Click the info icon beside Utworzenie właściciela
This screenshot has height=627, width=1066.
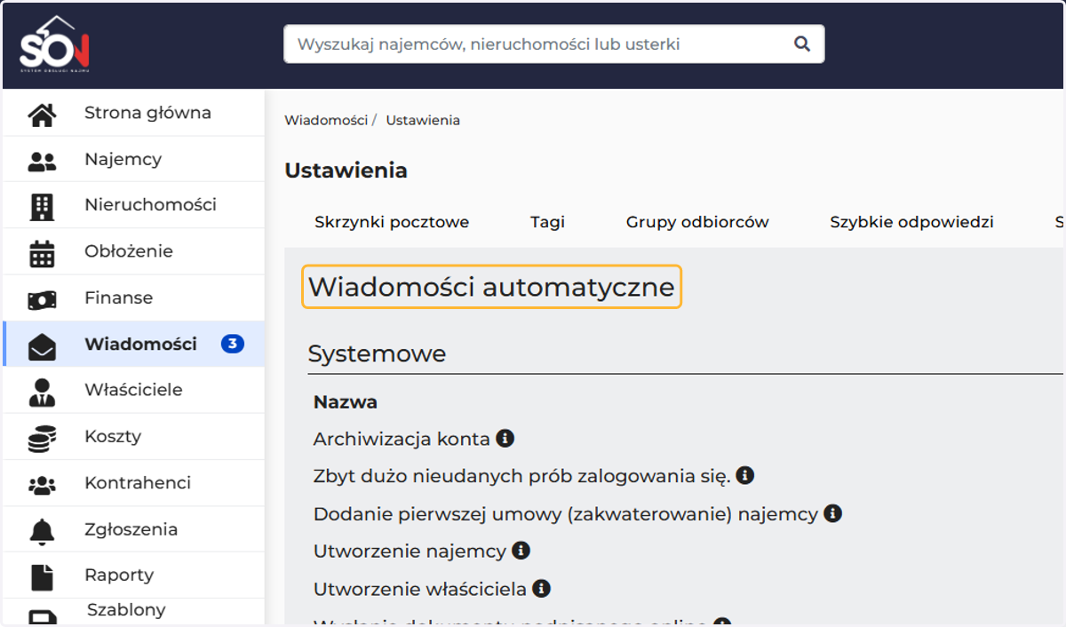coord(541,587)
